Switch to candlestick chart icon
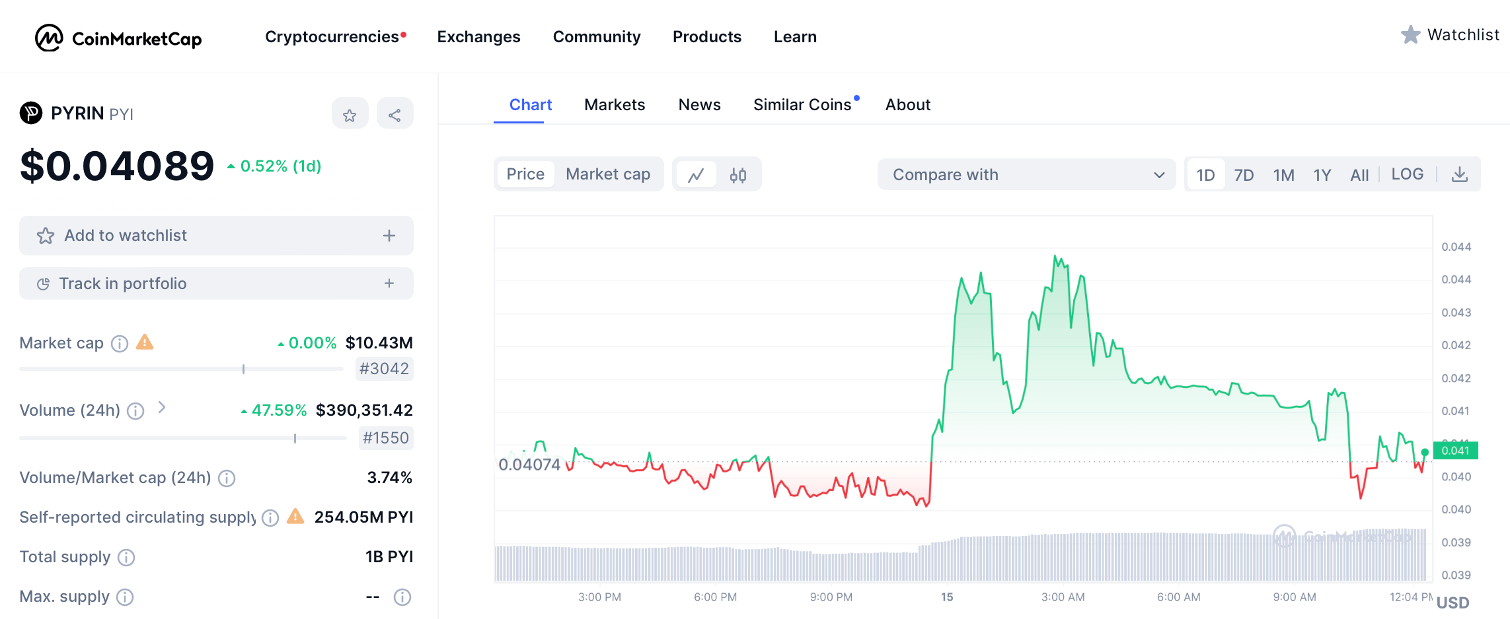The width and height of the screenshot is (1510, 619). tap(738, 175)
